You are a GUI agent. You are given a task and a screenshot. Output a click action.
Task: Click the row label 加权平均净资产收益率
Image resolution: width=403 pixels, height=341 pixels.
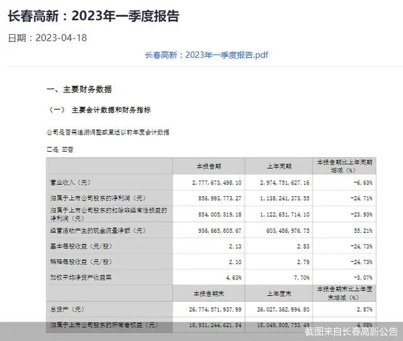coord(81,277)
